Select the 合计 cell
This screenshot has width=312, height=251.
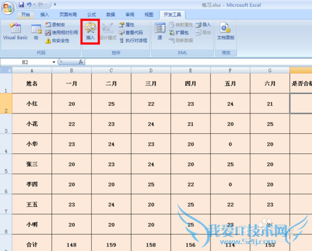point(32,244)
